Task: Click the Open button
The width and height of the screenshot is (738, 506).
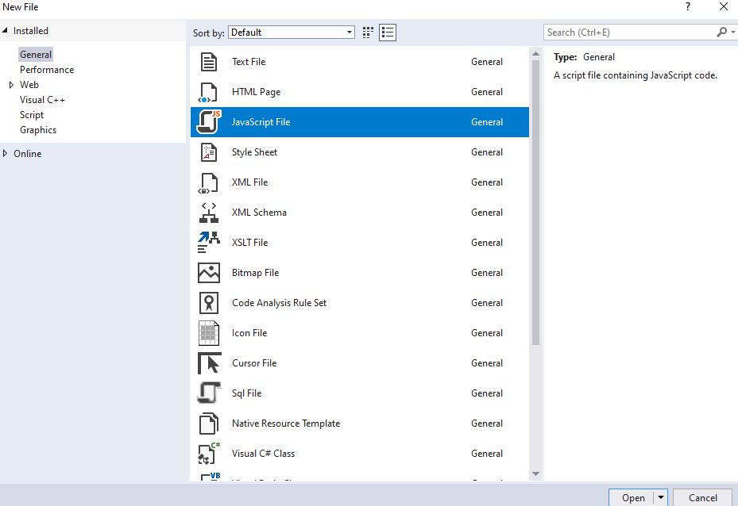Action: click(x=633, y=497)
